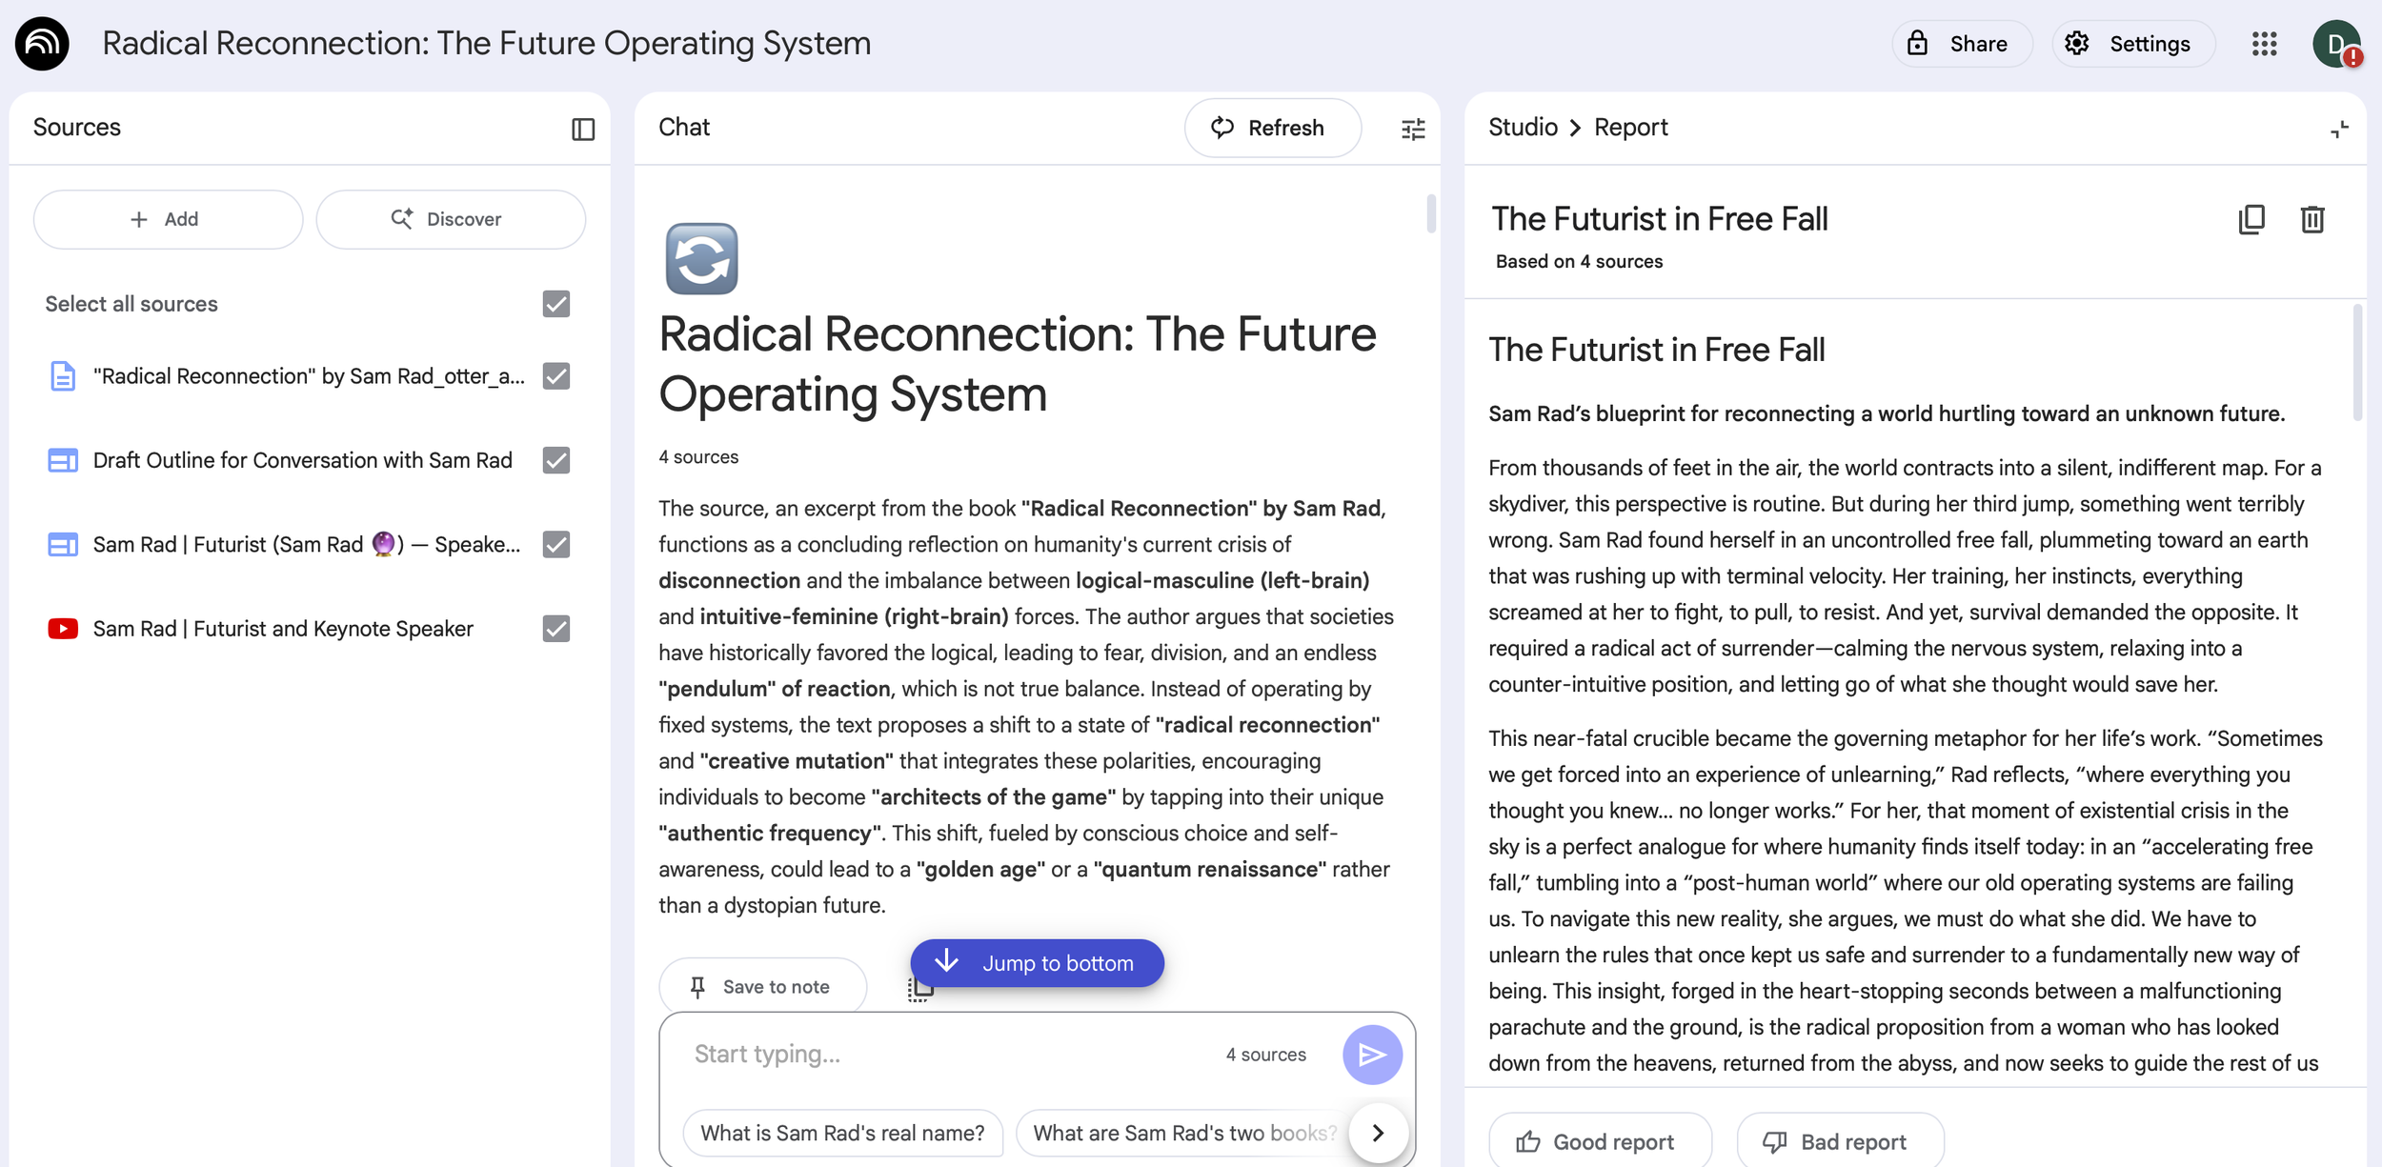Open the Settings menu
This screenshot has width=2382, height=1167.
point(2132,44)
